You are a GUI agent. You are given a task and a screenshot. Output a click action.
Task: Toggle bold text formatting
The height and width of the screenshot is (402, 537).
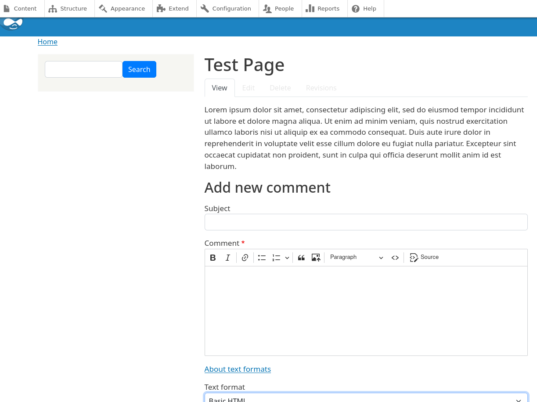point(213,258)
